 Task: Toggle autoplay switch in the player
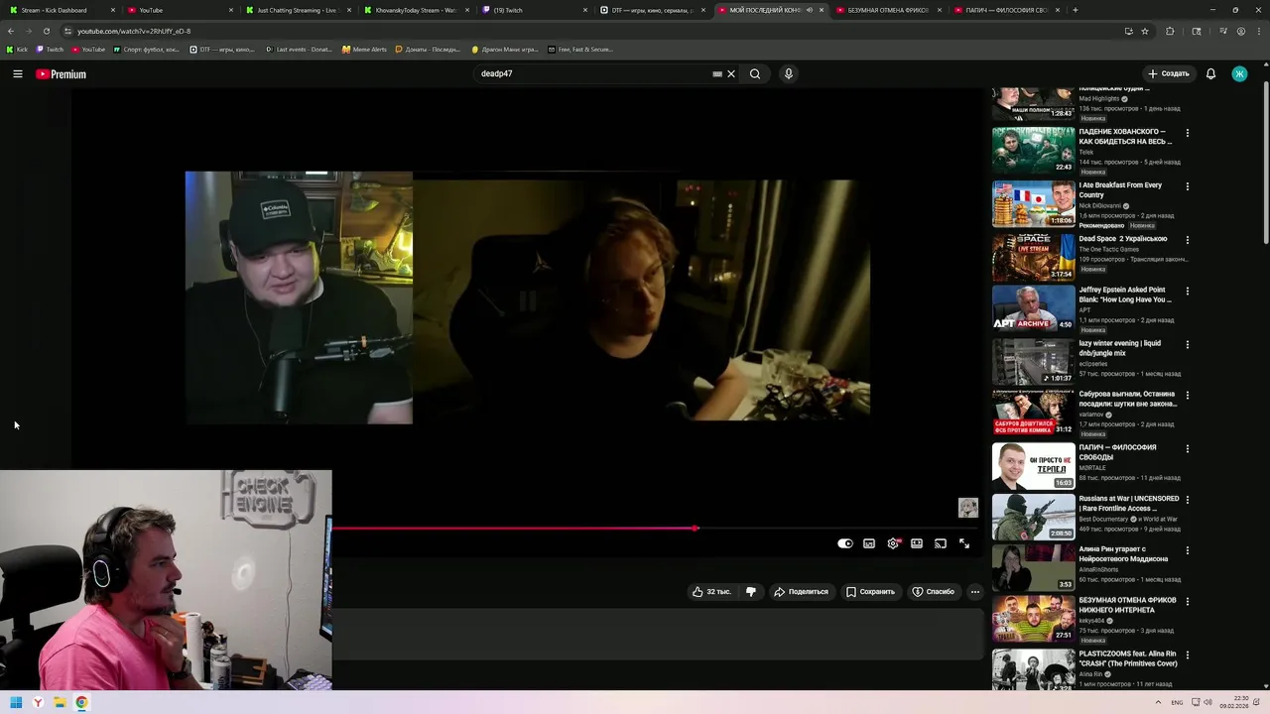(x=844, y=543)
